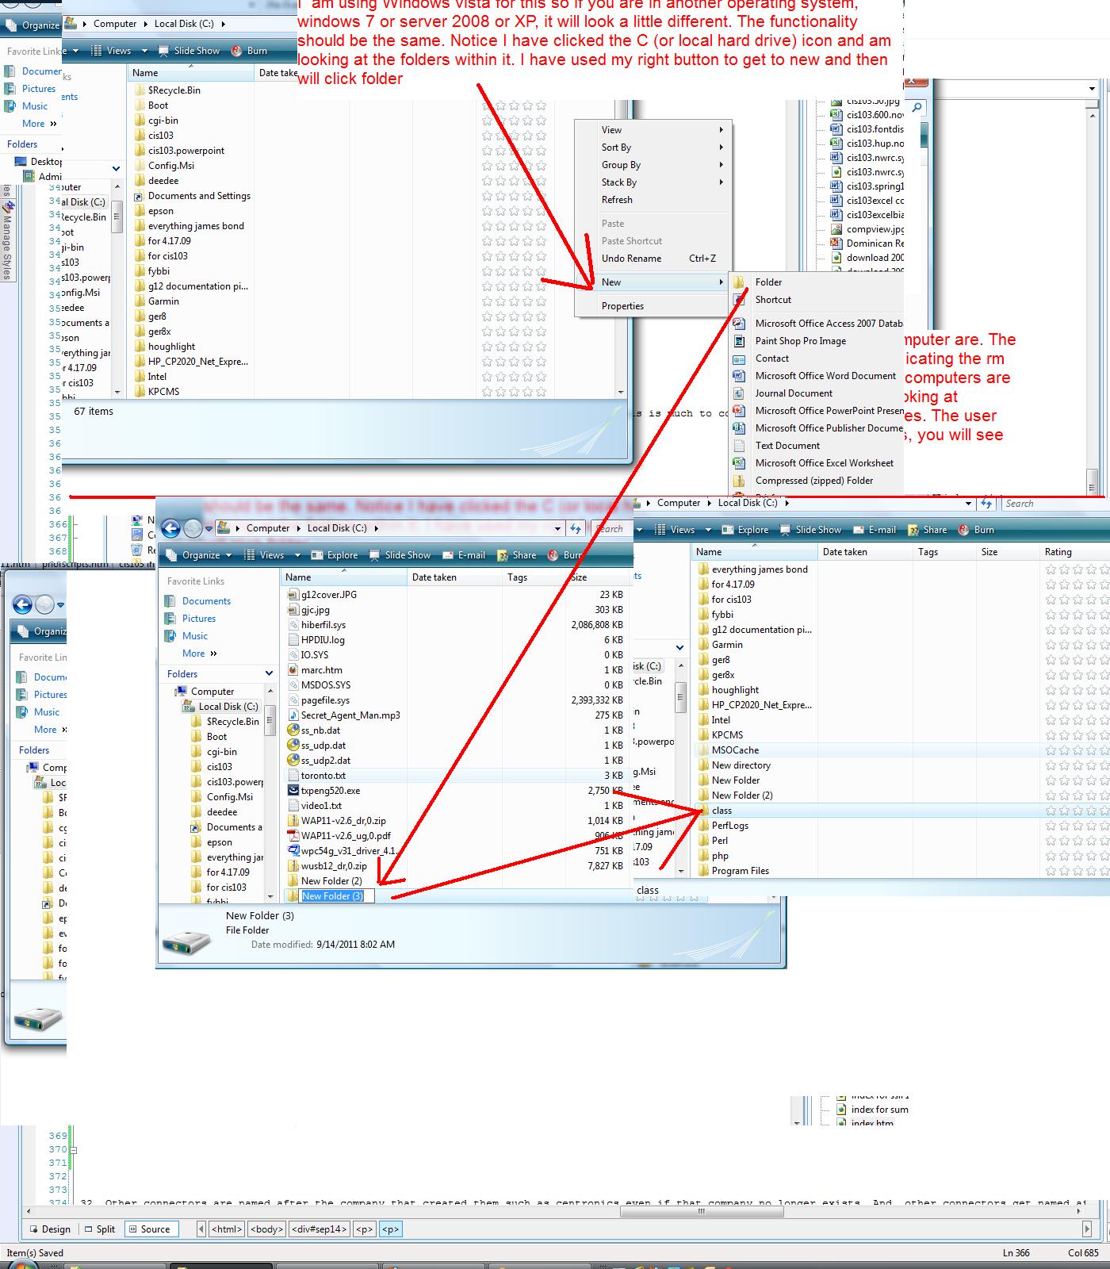Select ss_nb.dat file icon
Image resolution: width=1110 pixels, height=1269 pixels.
point(293,730)
